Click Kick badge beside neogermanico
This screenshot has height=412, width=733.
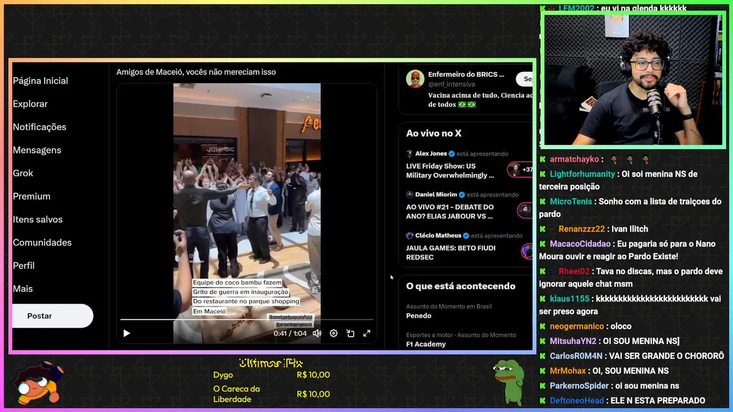[543, 326]
